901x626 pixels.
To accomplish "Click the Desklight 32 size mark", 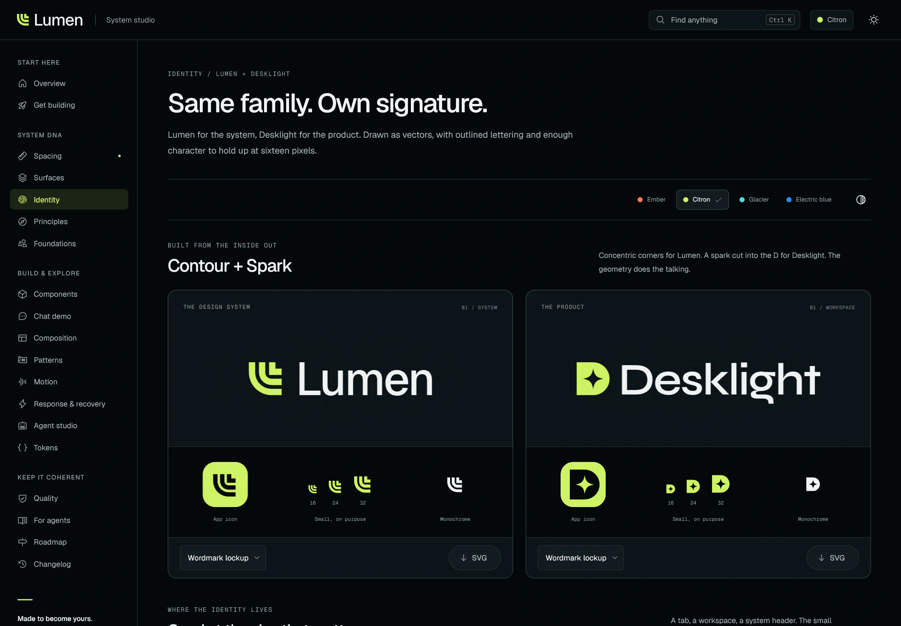I will click(721, 484).
